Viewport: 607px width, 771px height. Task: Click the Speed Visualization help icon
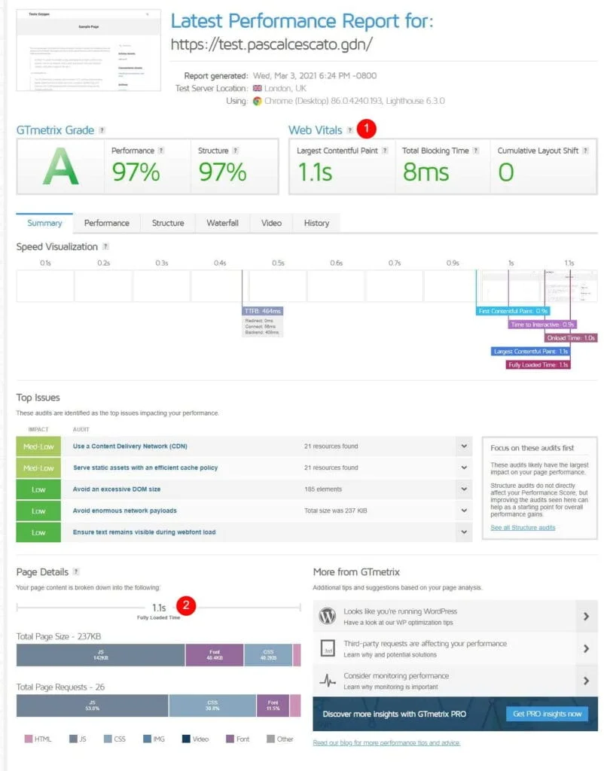coord(105,247)
